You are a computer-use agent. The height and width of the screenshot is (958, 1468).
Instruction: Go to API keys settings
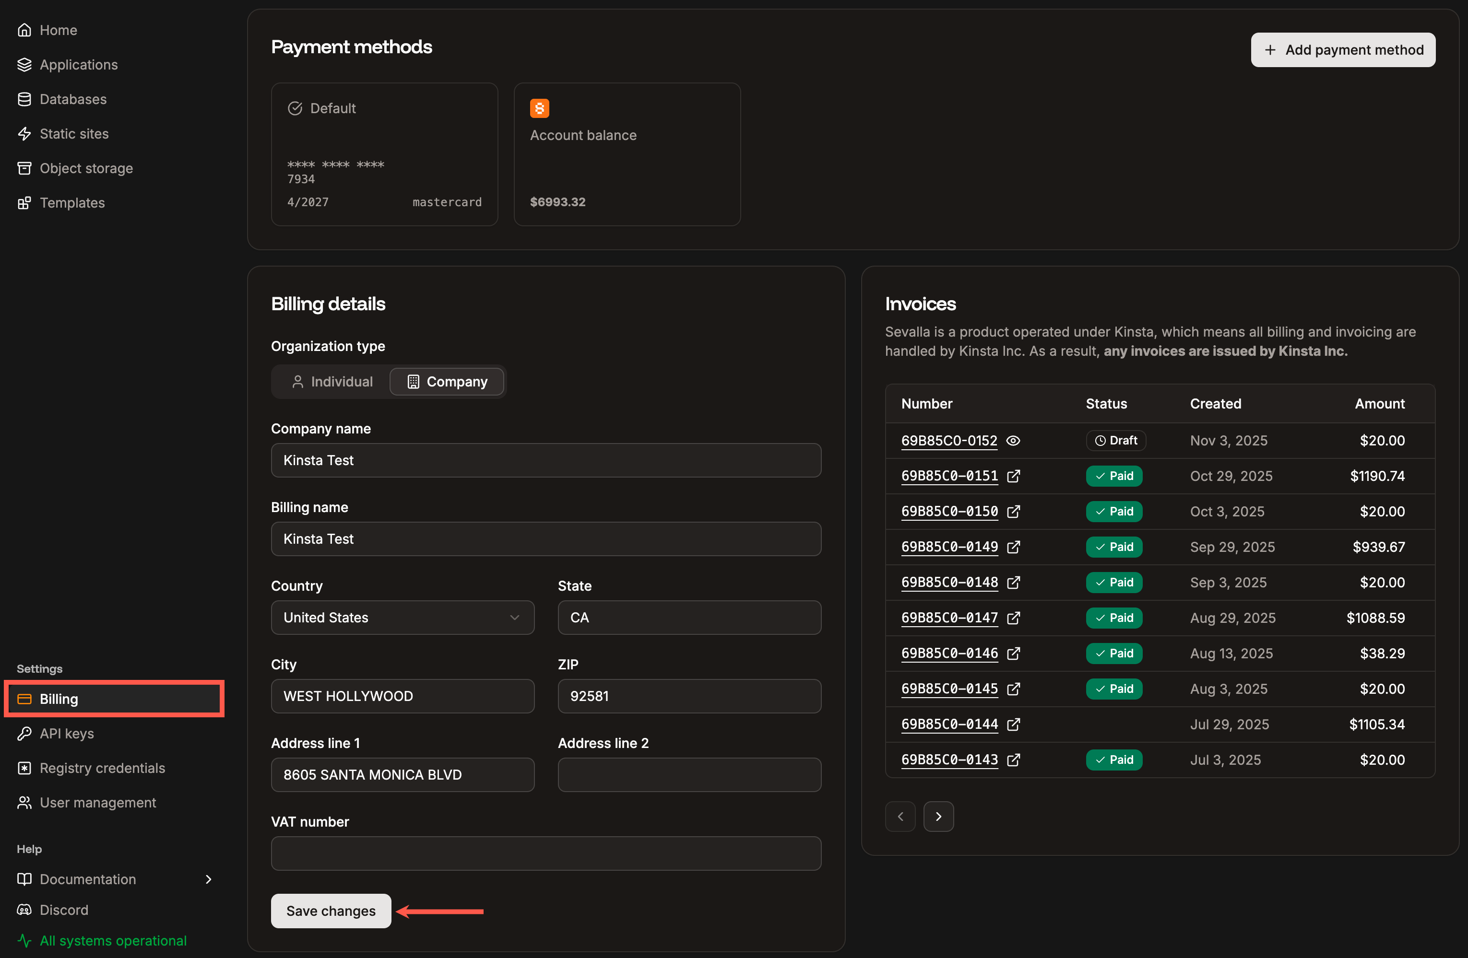click(68, 733)
